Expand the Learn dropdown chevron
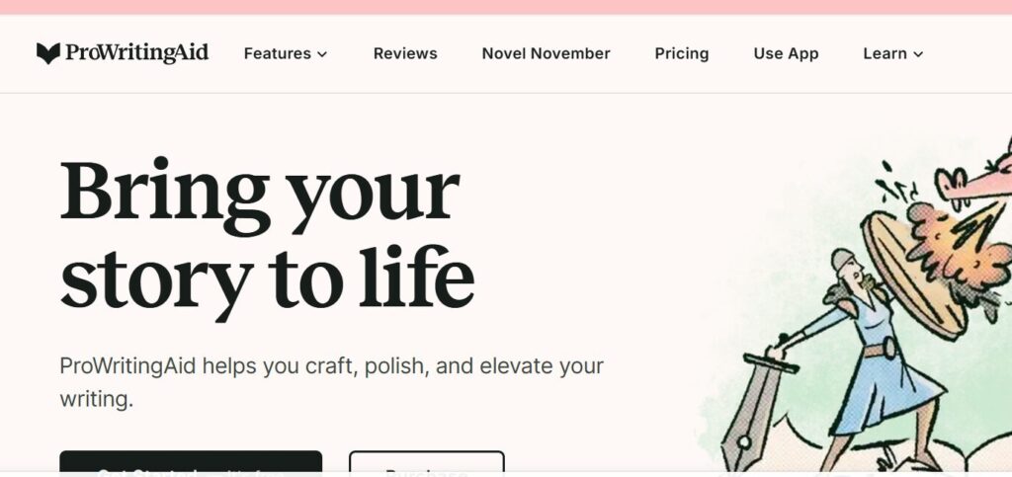Image resolution: width=1012 pixels, height=477 pixels. tap(918, 54)
